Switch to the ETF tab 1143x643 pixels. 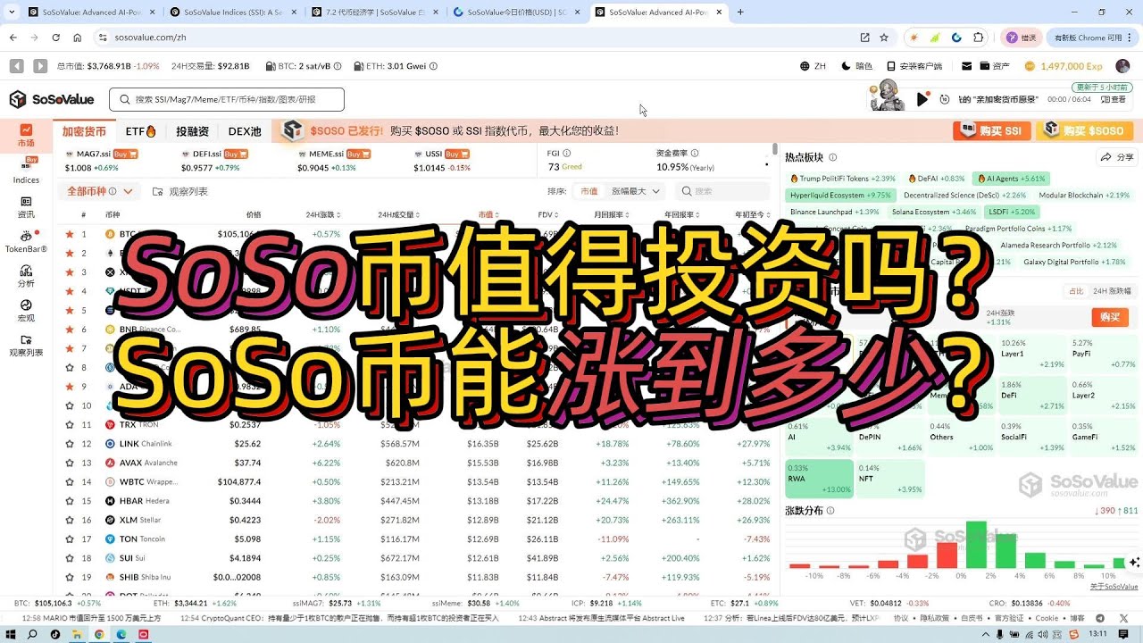pyautogui.click(x=141, y=131)
